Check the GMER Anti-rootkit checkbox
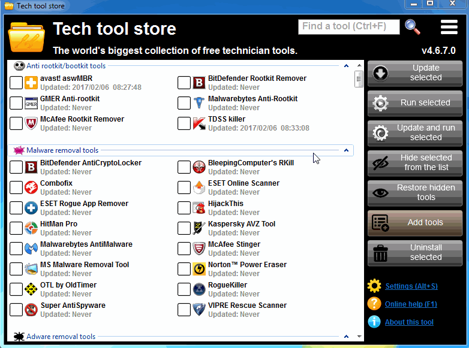Screen dimensions: 469x348 click(x=16, y=103)
